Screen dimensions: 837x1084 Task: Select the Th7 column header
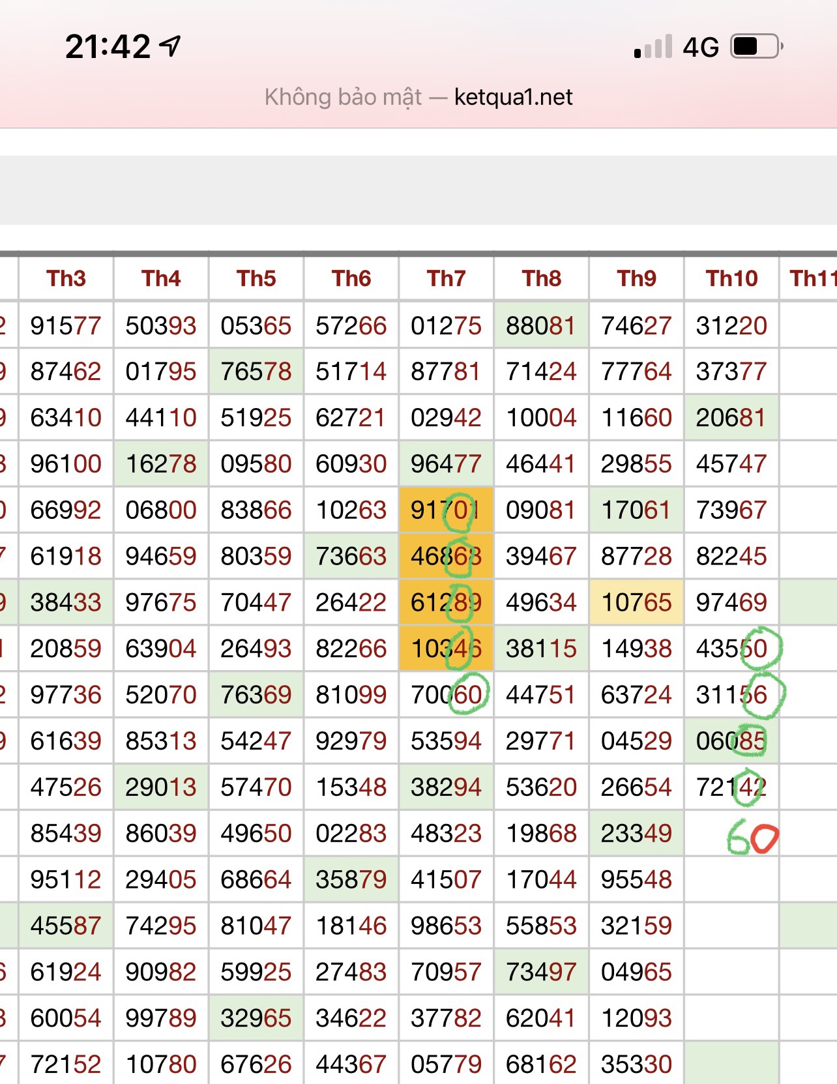(446, 278)
